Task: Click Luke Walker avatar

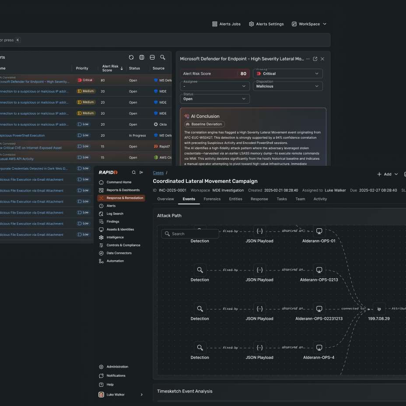Action: pos(101,395)
